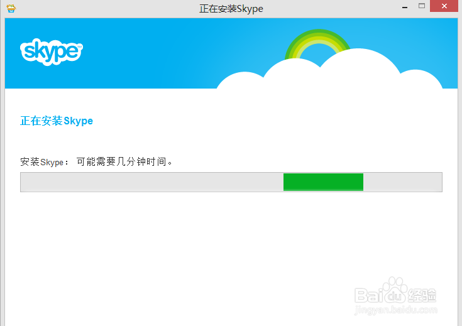Click the window title 正在安装Skype
This screenshot has height=326, width=462.
[x=231, y=9]
